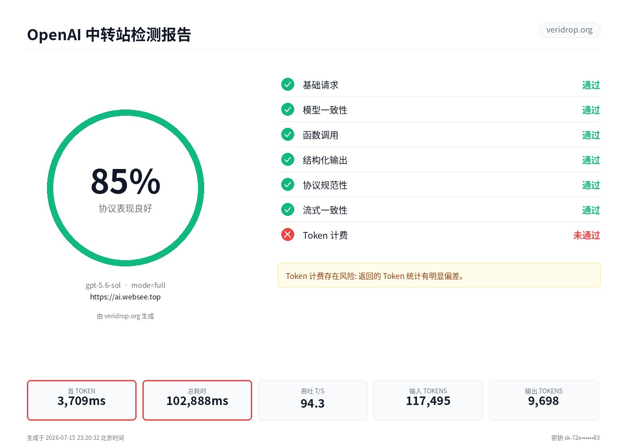This screenshot has height=447, width=627.
Task: Click the green check icon beside 函数调用
Action: tap(288, 134)
